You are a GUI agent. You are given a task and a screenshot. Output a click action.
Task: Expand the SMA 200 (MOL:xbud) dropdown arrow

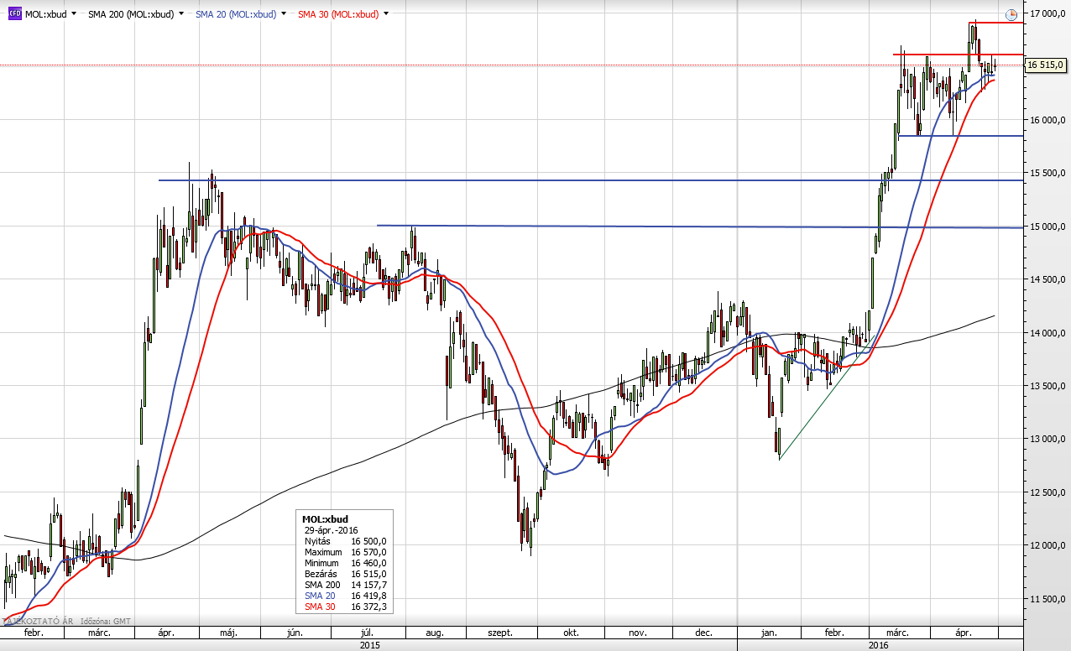181,14
